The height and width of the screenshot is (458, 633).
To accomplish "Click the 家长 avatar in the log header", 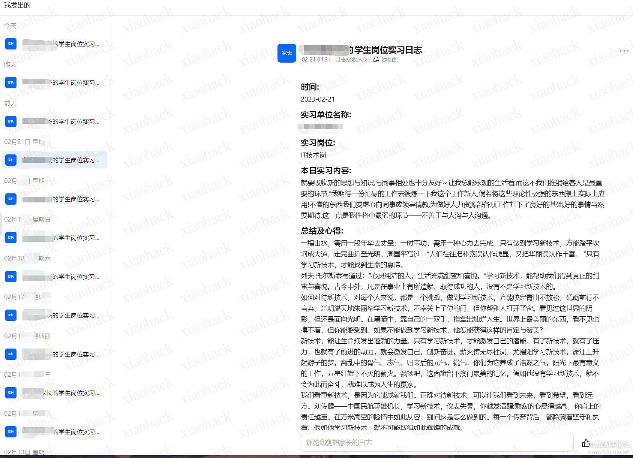I will [x=286, y=53].
